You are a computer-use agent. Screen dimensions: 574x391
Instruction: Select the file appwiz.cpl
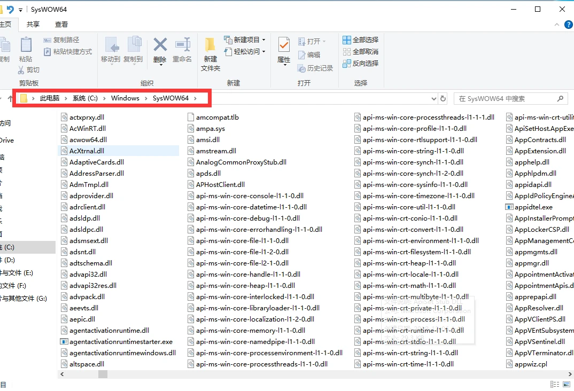tap(531, 364)
